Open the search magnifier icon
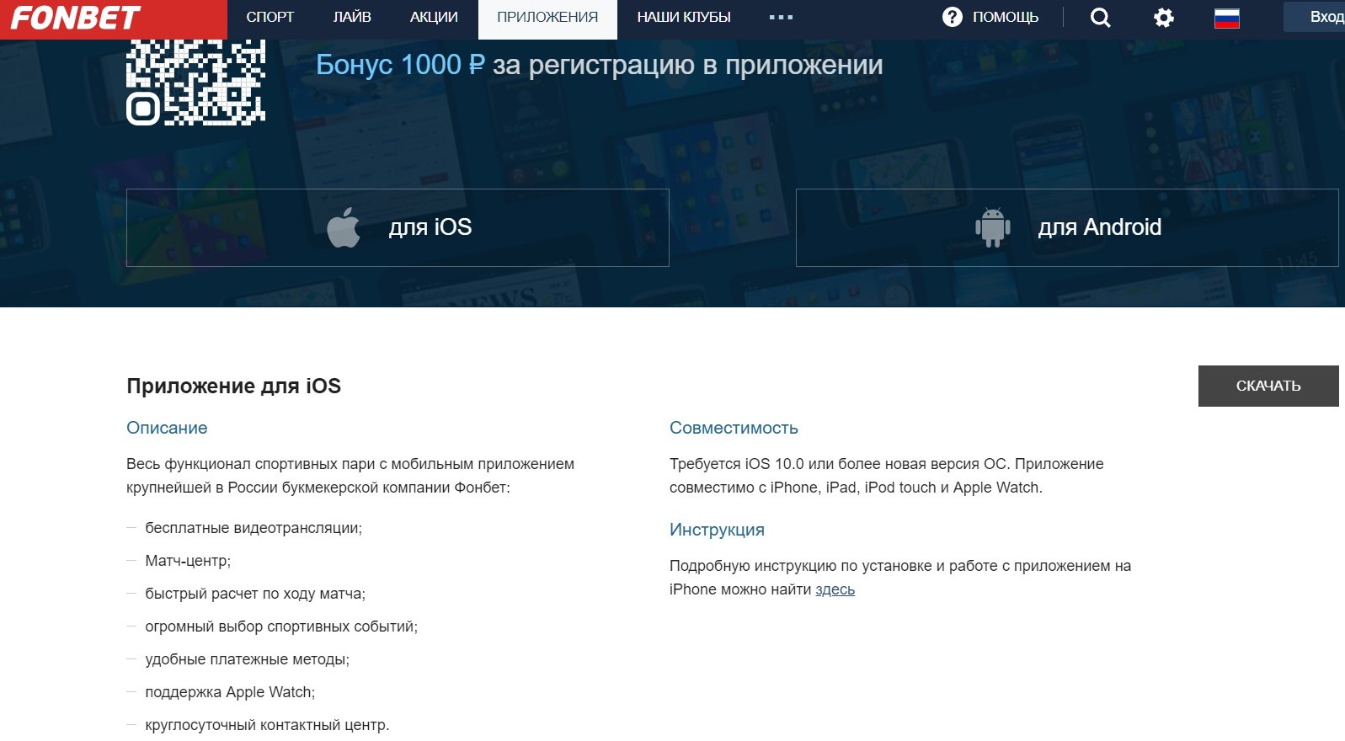The width and height of the screenshot is (1345, 741). pos(1100,18)
